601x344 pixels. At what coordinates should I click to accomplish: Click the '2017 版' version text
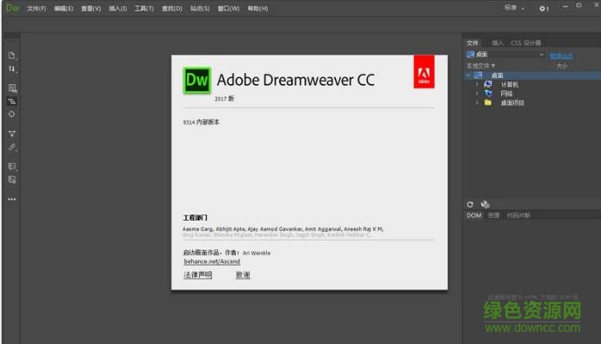(x=224, y=99)
